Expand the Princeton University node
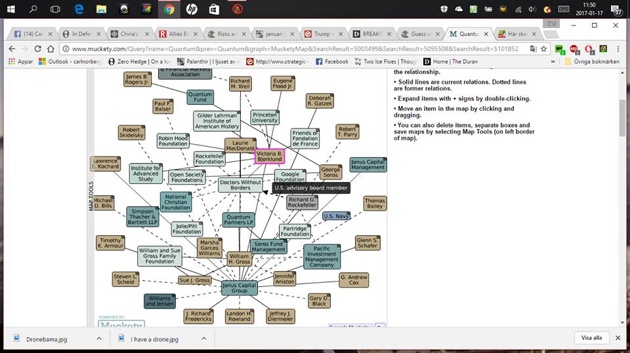Image resolution: width=630 pixels, height=353 pixels. tap(276, 113)
